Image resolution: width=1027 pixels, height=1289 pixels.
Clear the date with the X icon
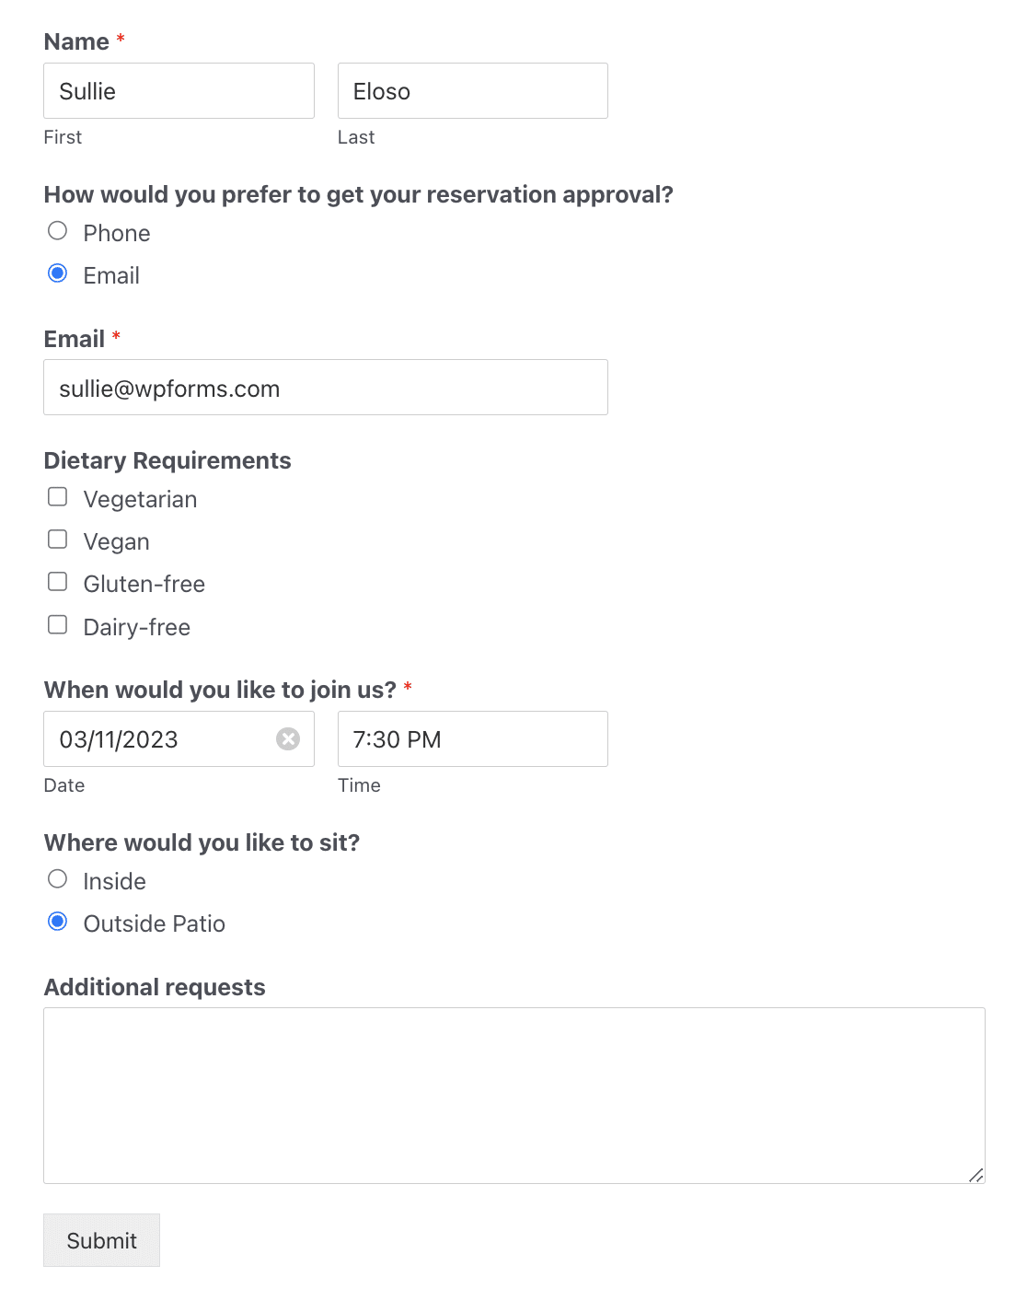pos(288,738)
